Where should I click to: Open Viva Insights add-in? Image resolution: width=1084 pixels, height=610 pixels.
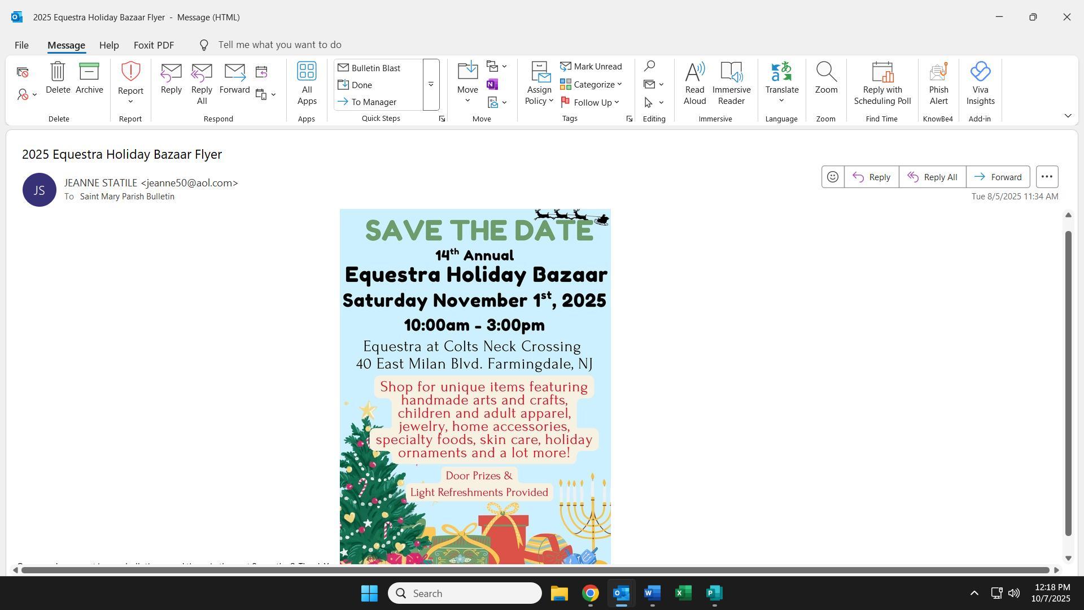980,83
